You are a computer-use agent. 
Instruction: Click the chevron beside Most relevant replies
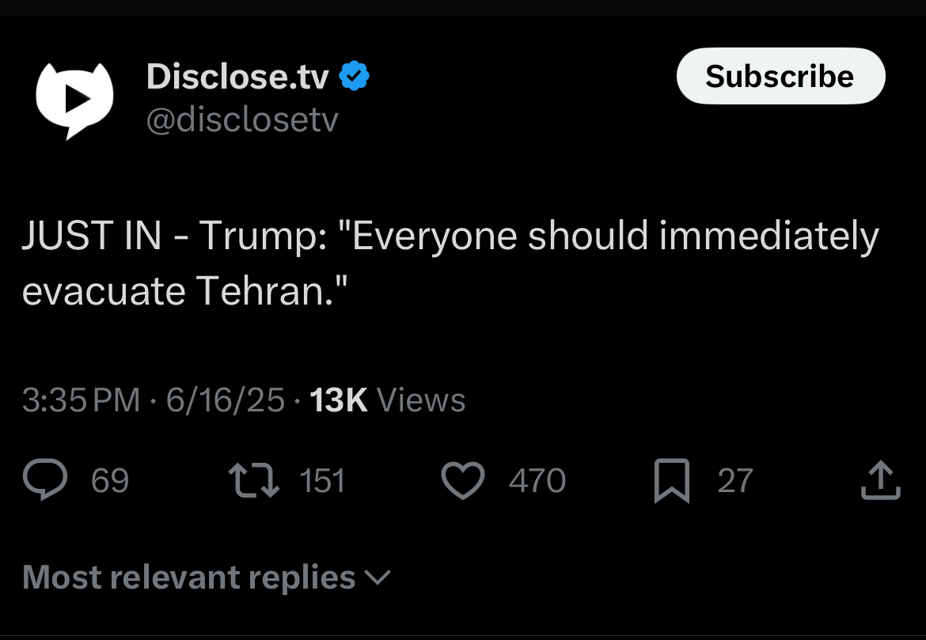click(378, 578)
